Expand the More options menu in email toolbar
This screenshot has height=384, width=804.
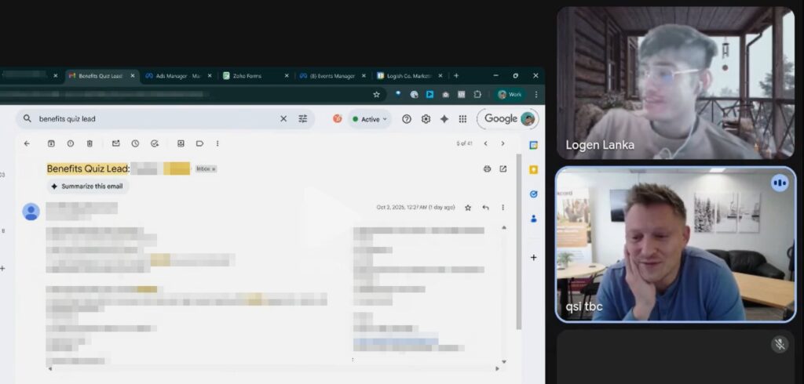217,143
